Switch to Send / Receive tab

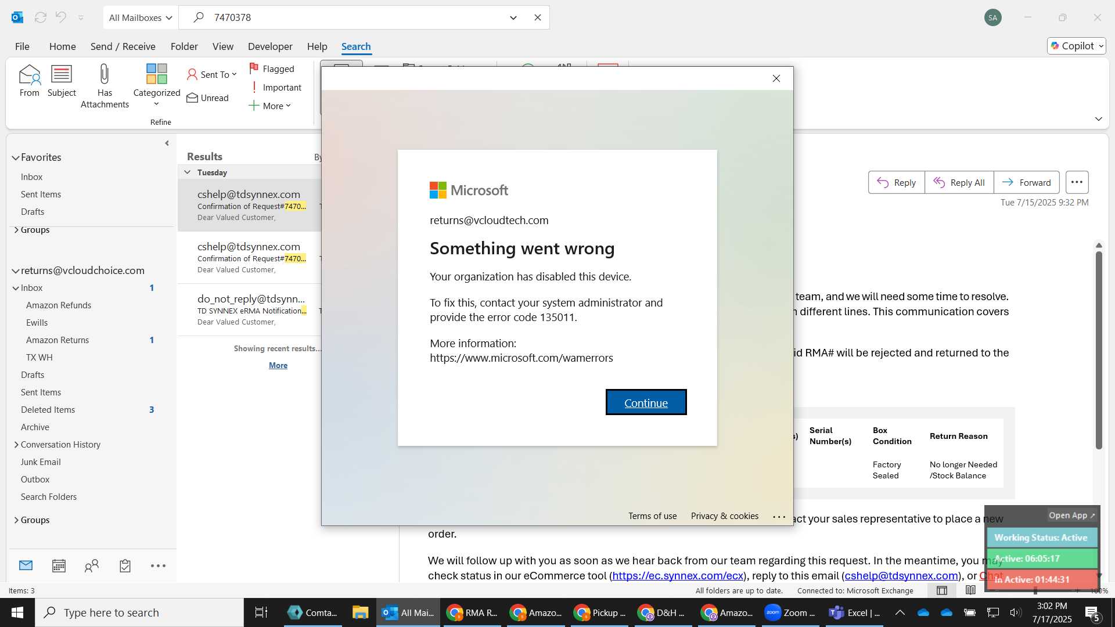tap(123, 46)
